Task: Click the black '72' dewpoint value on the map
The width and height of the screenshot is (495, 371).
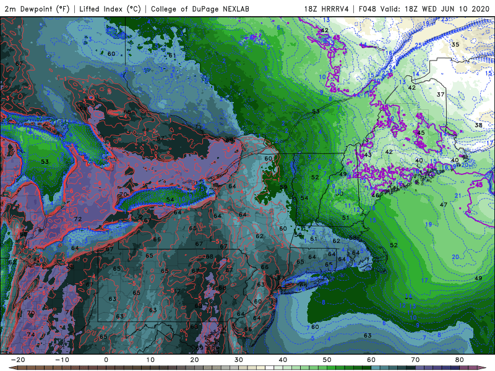Action: pyautogui.click(x=78, y=219)
